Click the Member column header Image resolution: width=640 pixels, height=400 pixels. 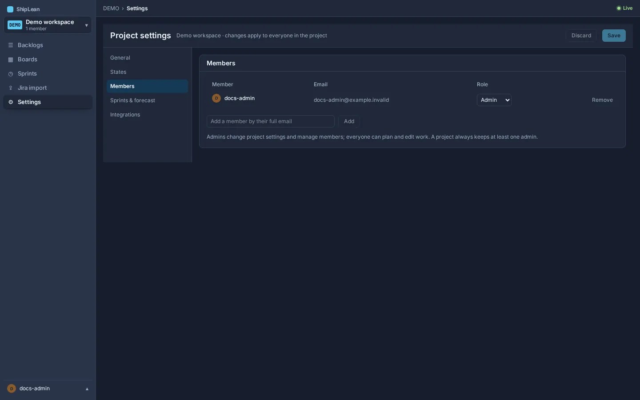pyautogui.click(x=223, y=84)
